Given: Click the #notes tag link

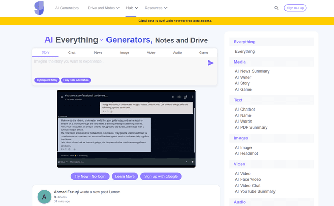Looking at the screenshot, I should [62, 197].
